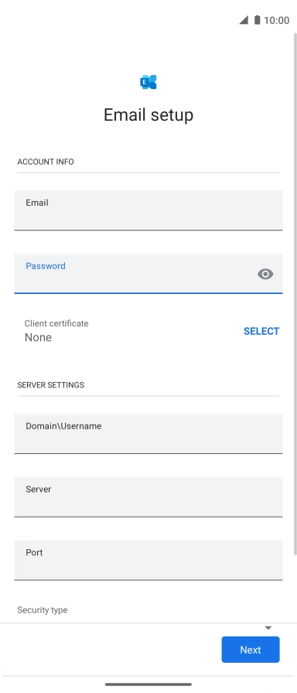Focus the Email input field

point(148,210)
